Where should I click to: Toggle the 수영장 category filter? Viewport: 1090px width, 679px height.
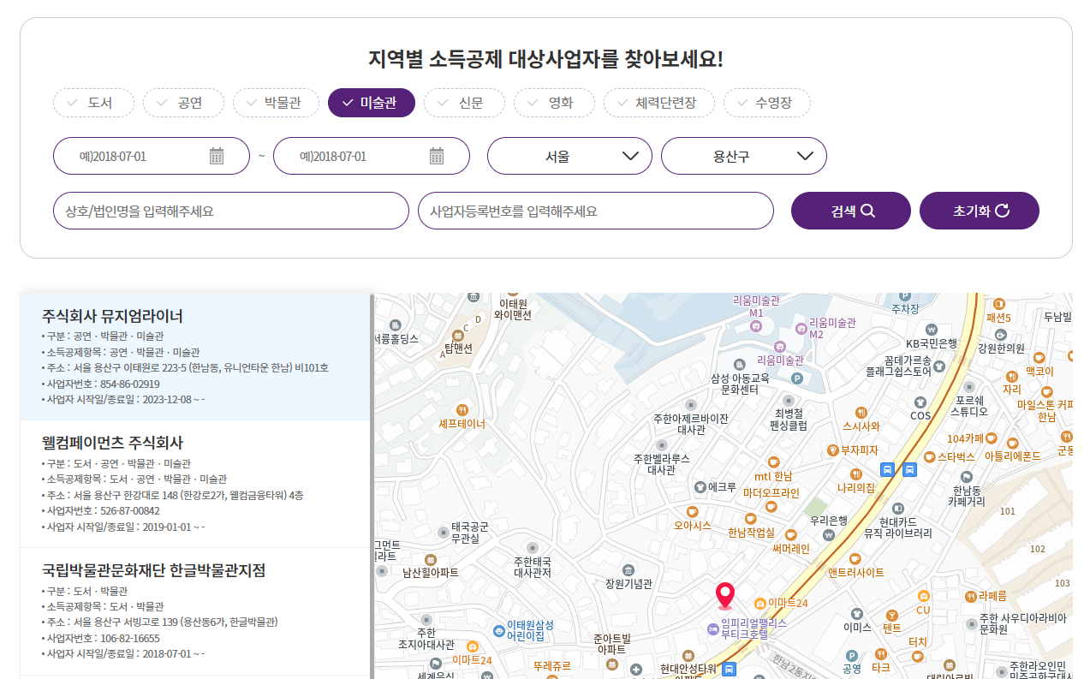click(767, 103)
